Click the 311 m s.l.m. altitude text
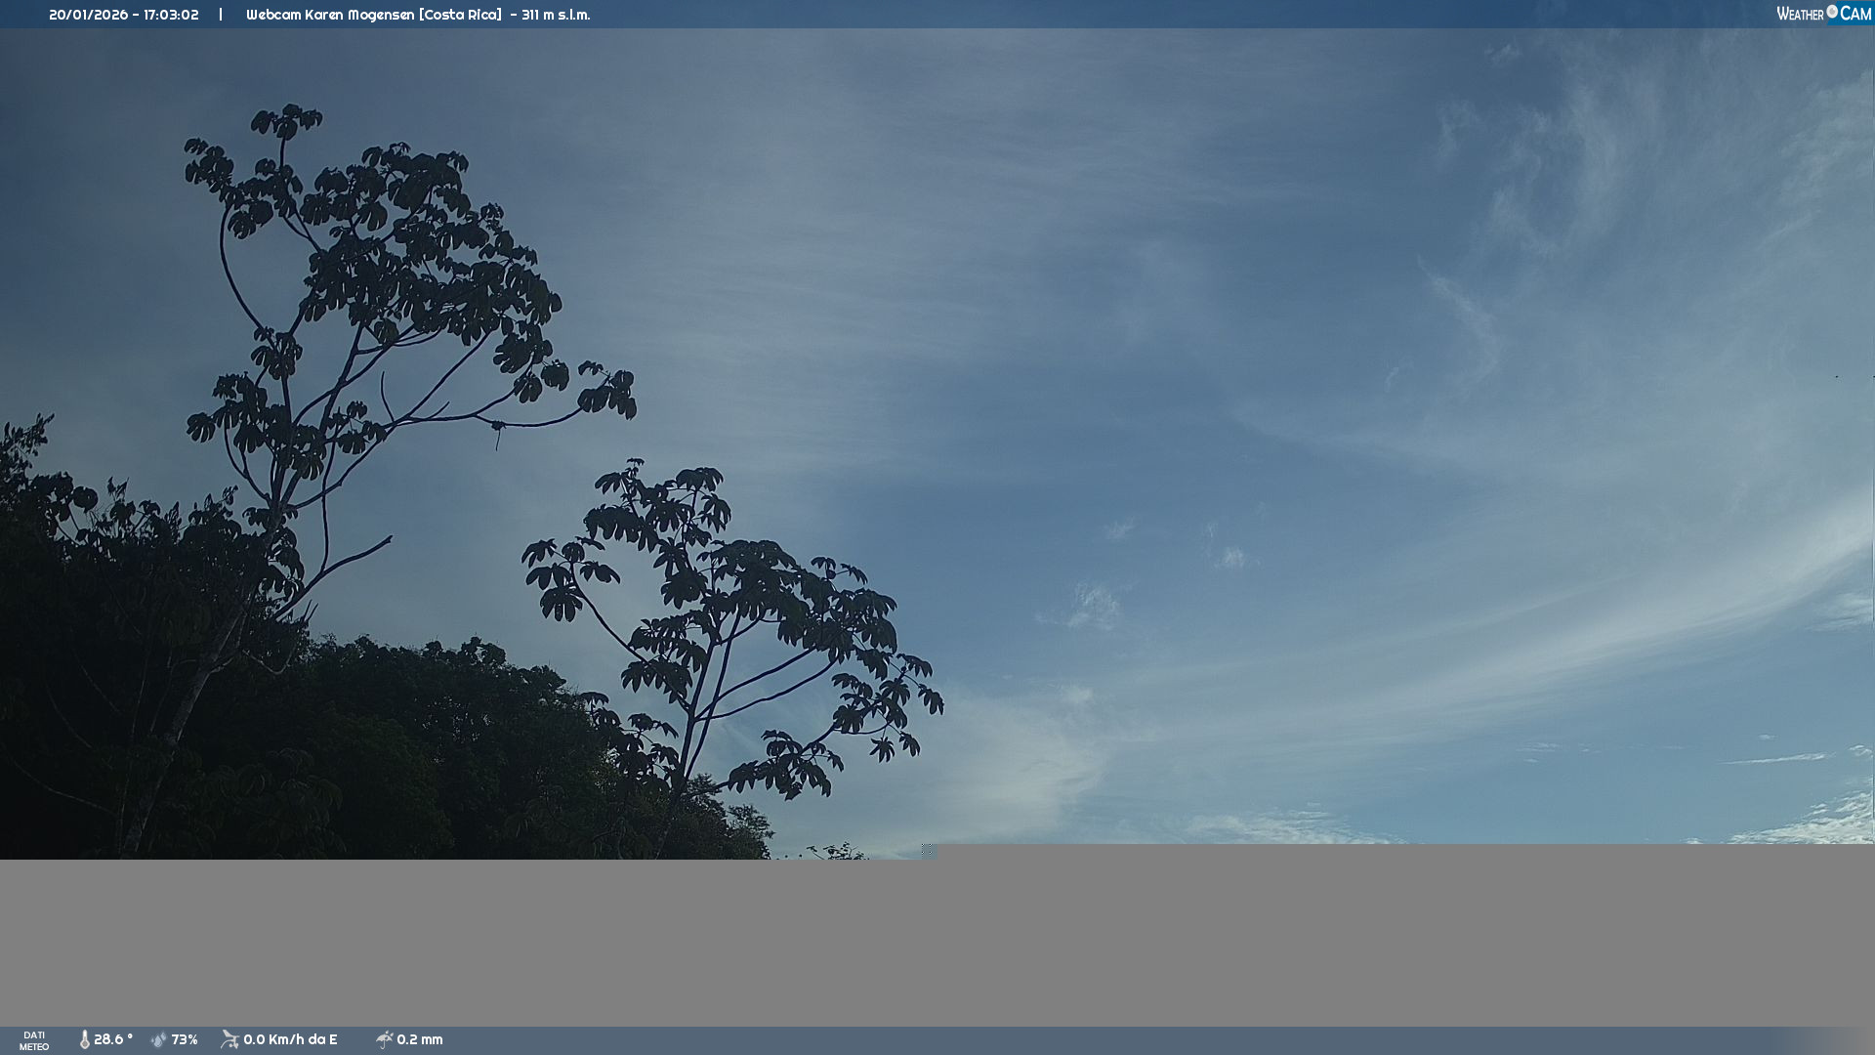This screenshot has height=1055, width=1875. tap(556, 15)
